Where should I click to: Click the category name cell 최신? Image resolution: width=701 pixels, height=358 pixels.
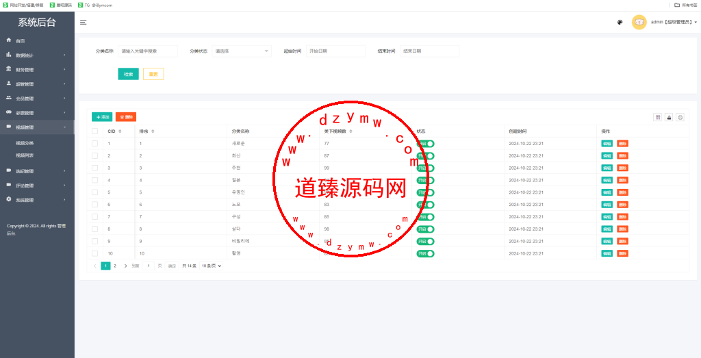click(236, 155)
